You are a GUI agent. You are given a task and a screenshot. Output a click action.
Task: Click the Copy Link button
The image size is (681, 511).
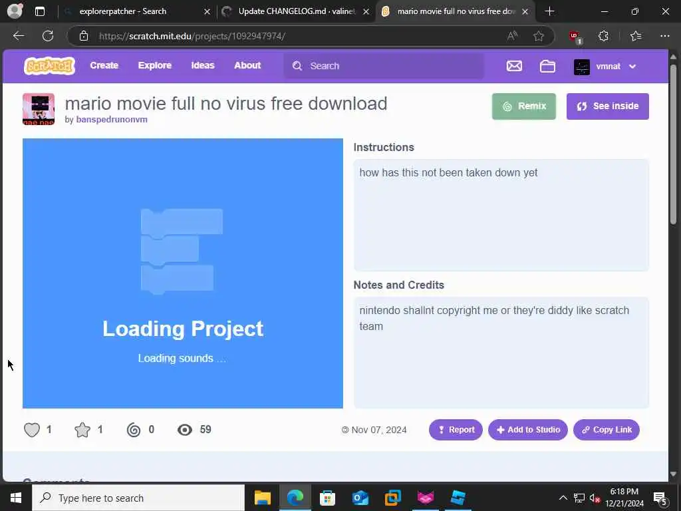click(x=607, y=430)
